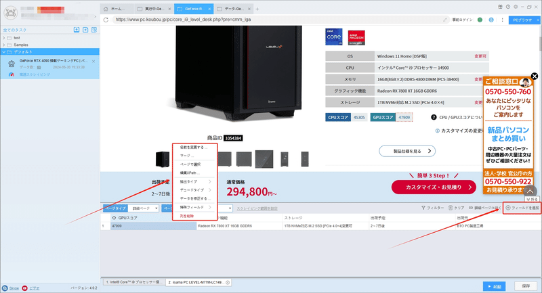Choose 名前を変更する in the context menu
This screenshot has width=542, height=293.
point(194,148)
